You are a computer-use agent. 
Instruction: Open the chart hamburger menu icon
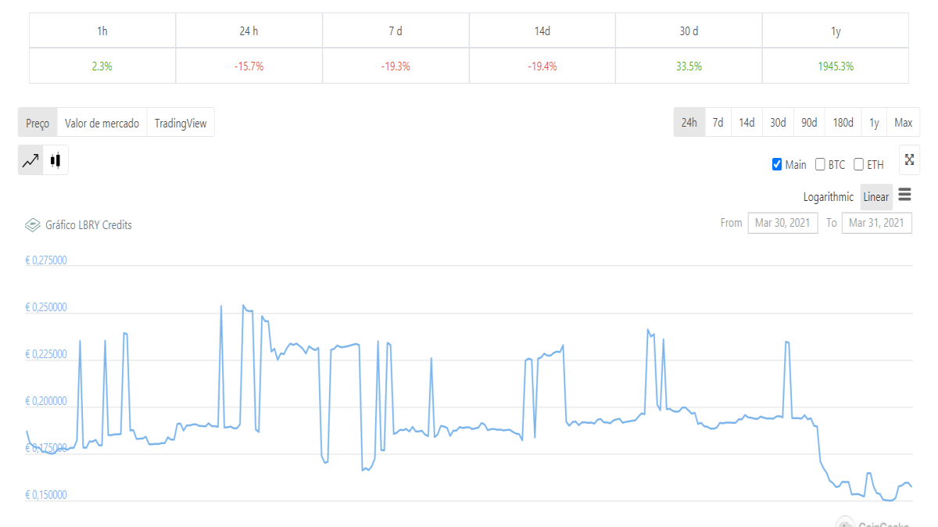click(x=904, y=194)
